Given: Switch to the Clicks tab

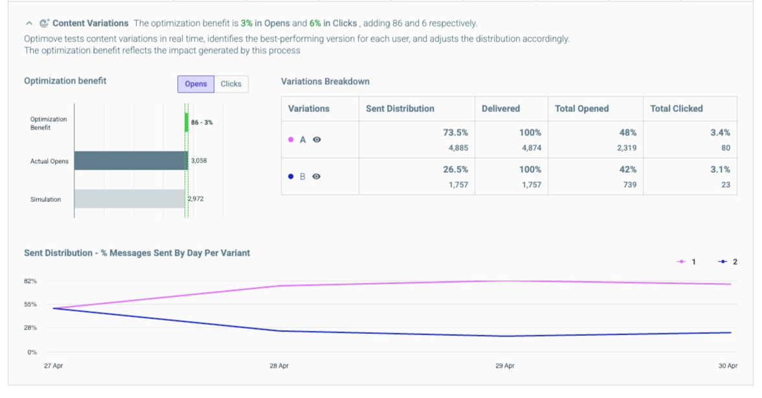Looking at the screenshot, I should (231, 84).
